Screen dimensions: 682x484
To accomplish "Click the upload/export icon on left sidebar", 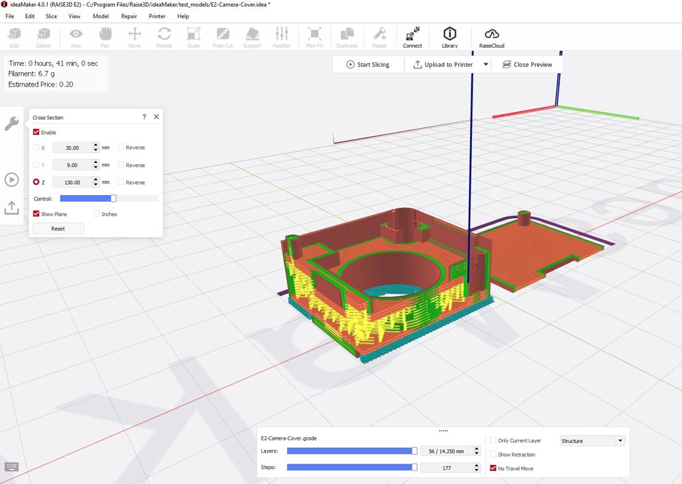I will point(12,207).
